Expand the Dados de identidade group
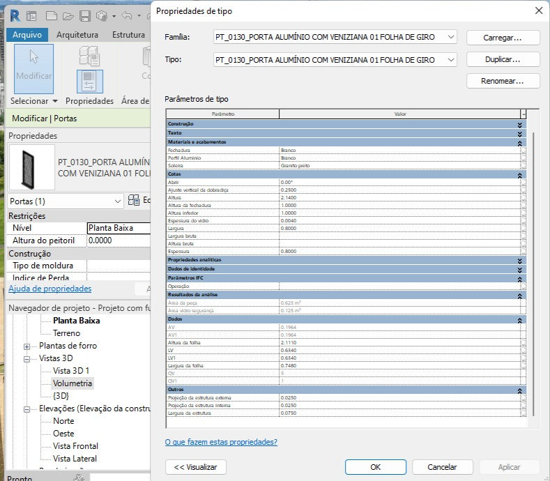 519,270
